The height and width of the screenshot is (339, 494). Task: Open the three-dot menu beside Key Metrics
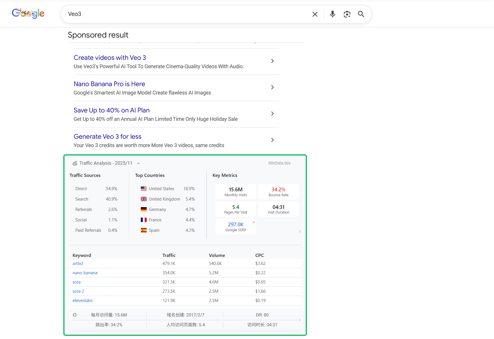(x=300, y=231)
